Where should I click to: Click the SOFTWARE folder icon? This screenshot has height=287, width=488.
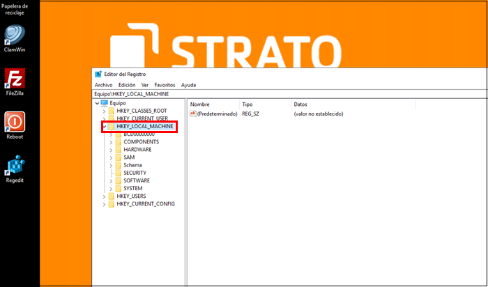pos(119,180)
